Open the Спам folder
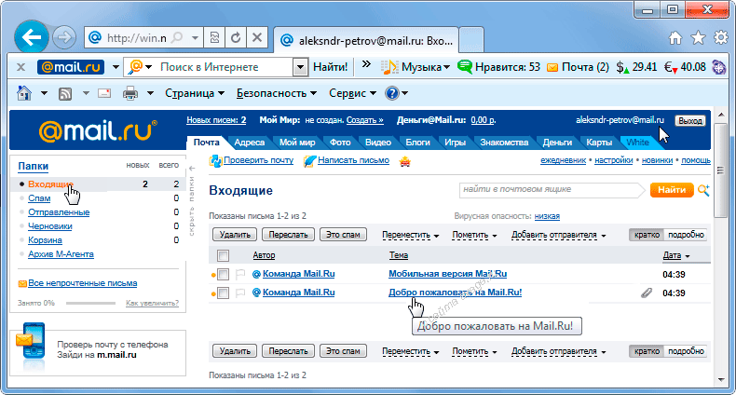The image size is (736, 395). 39,198
